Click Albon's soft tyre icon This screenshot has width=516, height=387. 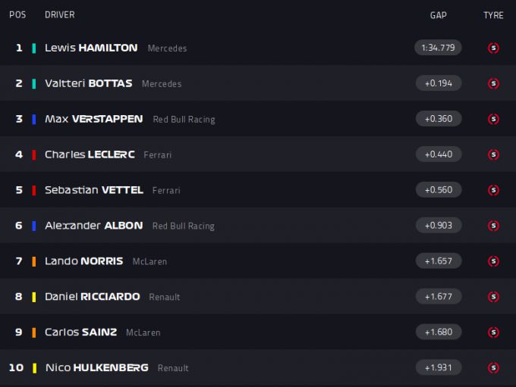[x=493, y=226]
